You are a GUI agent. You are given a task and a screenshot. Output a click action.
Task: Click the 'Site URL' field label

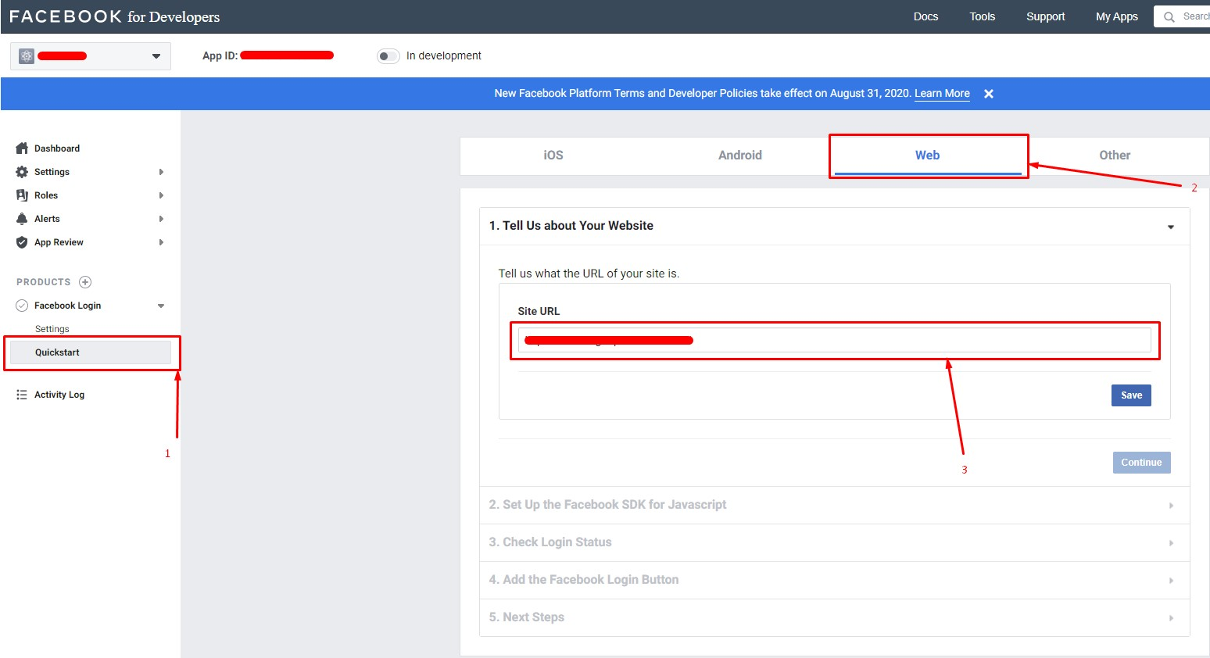(x=539, y=311)
